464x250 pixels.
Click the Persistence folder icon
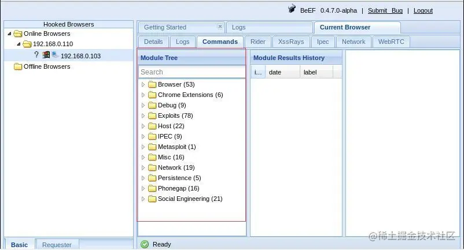click(x=152, y=178)
